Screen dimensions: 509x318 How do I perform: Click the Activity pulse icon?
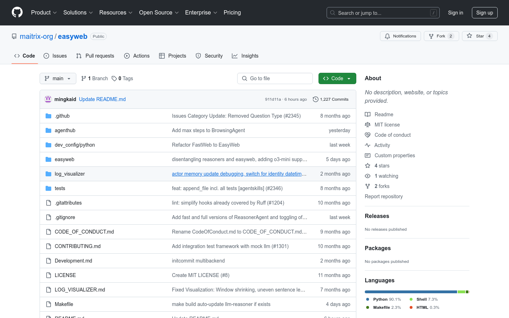pos(368,145)
